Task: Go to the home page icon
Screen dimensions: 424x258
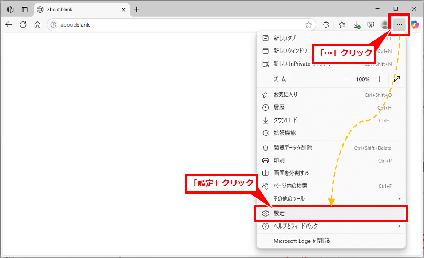Action: pyautogui.click(x=37, y=25)
